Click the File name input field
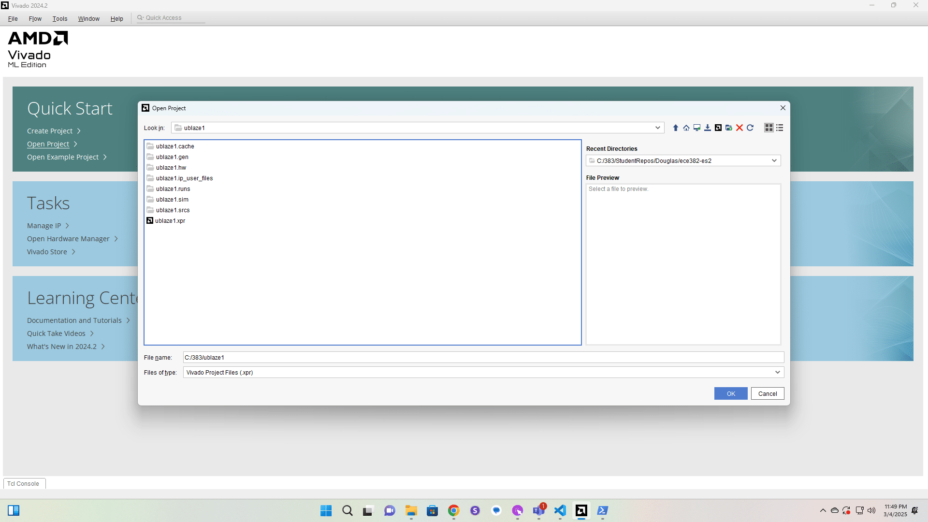Image resolution: width=928 pixels, height=522 pixels. click(483, 357)
